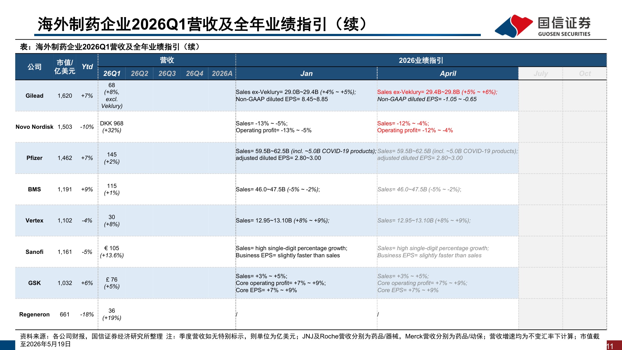Image resolution: width=622 pixels, height=350 pixels.
Task: Click the Guosen Securities logo
Action: (543, 26)
